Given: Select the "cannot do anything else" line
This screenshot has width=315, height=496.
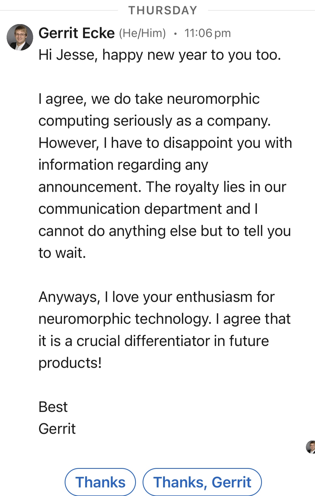Looking at the screenshot, I should coord(164,231).
